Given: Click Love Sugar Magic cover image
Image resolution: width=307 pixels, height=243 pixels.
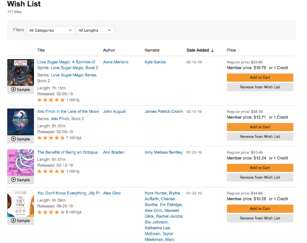Looking at the screenshot, I should pyautogui.click(x=21, y=73).
